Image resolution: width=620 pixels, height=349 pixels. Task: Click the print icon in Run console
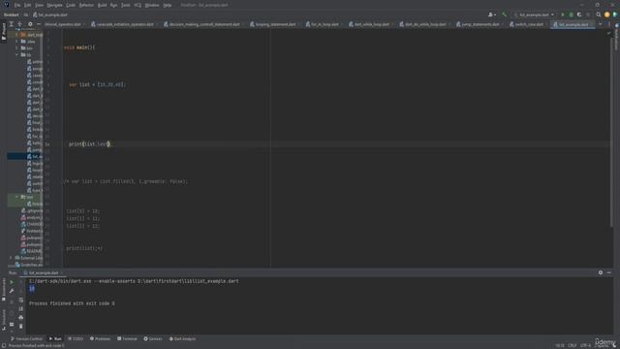point(21,317)
